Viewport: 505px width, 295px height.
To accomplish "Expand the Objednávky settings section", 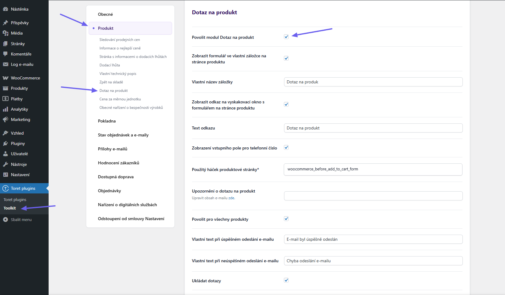I will (110, 191).
